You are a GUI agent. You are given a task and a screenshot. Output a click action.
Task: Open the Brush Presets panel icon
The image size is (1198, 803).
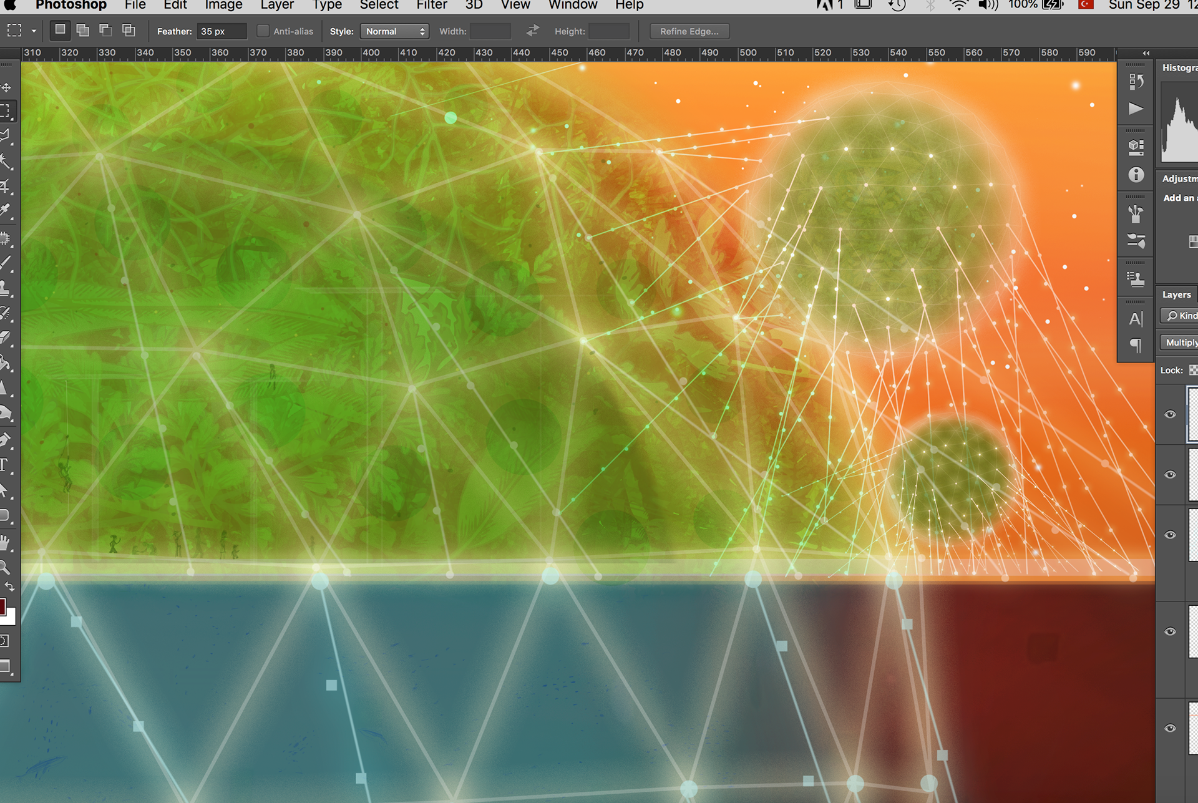click(1136, 241)
